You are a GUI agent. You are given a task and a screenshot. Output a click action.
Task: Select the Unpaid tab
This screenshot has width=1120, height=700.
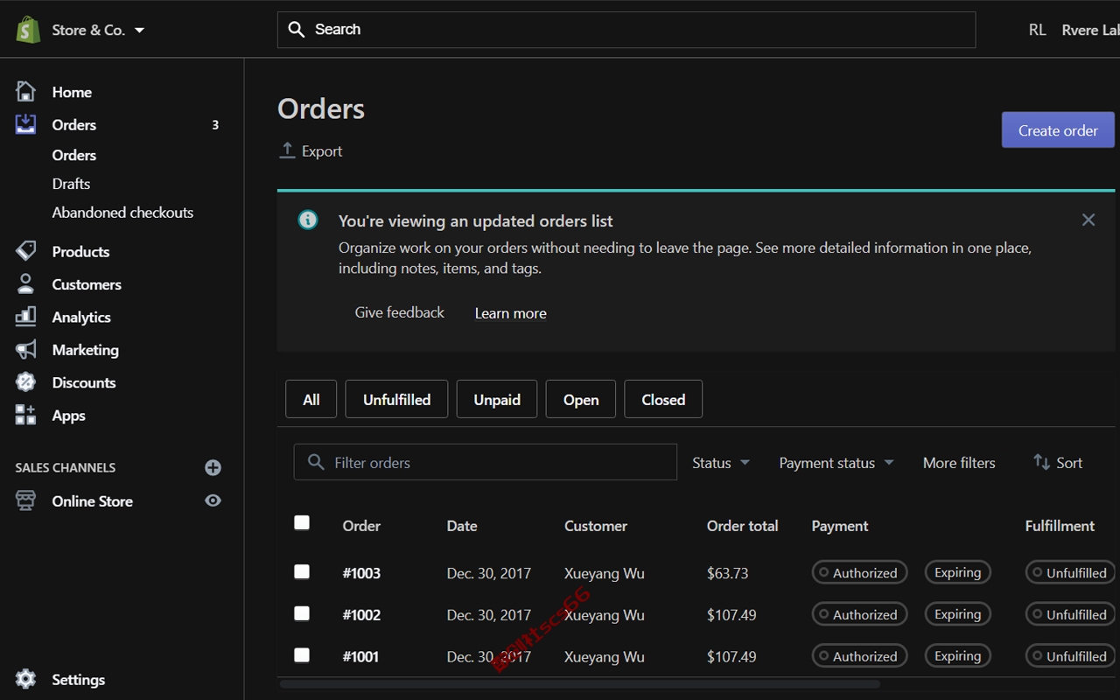point(497,399)
